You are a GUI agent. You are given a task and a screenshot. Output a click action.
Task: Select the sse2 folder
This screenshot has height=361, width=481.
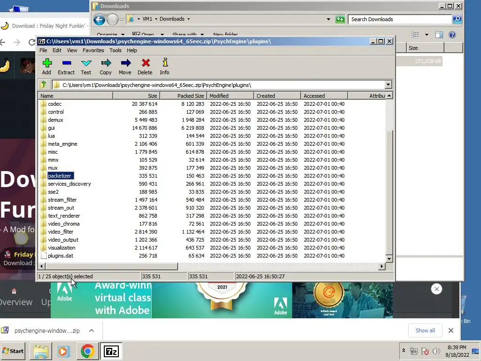click(x=53, y=192)
